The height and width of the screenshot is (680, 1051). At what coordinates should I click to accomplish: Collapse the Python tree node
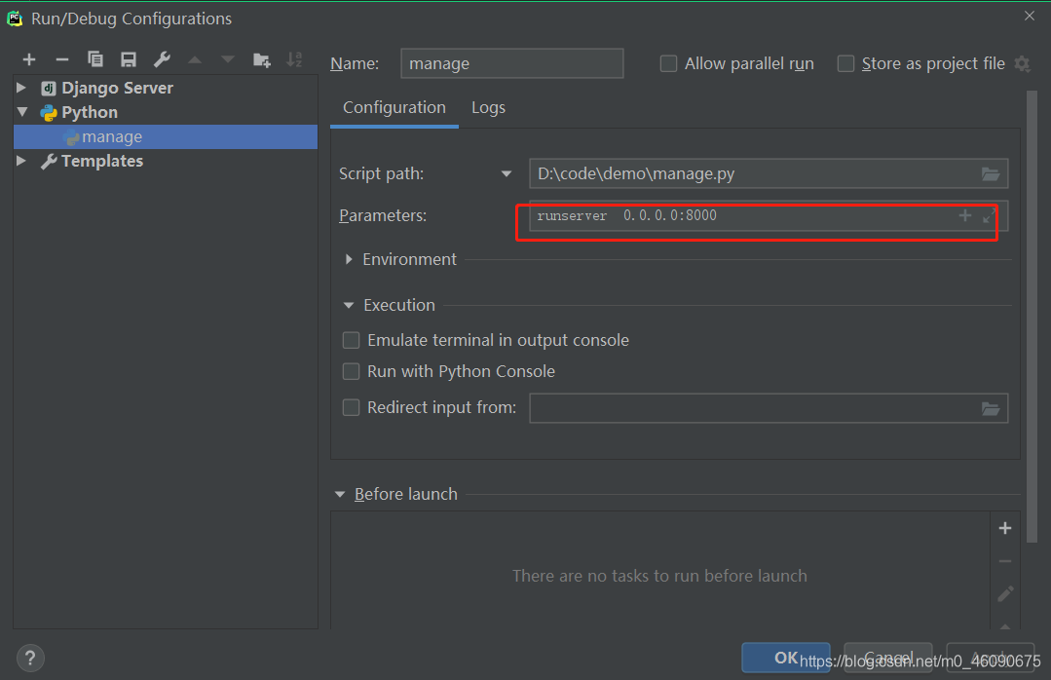[x=22, y=111]
